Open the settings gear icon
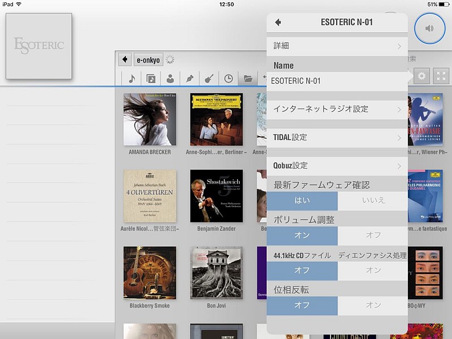Viewport: 452px width, 339px height. coord(421,76)
